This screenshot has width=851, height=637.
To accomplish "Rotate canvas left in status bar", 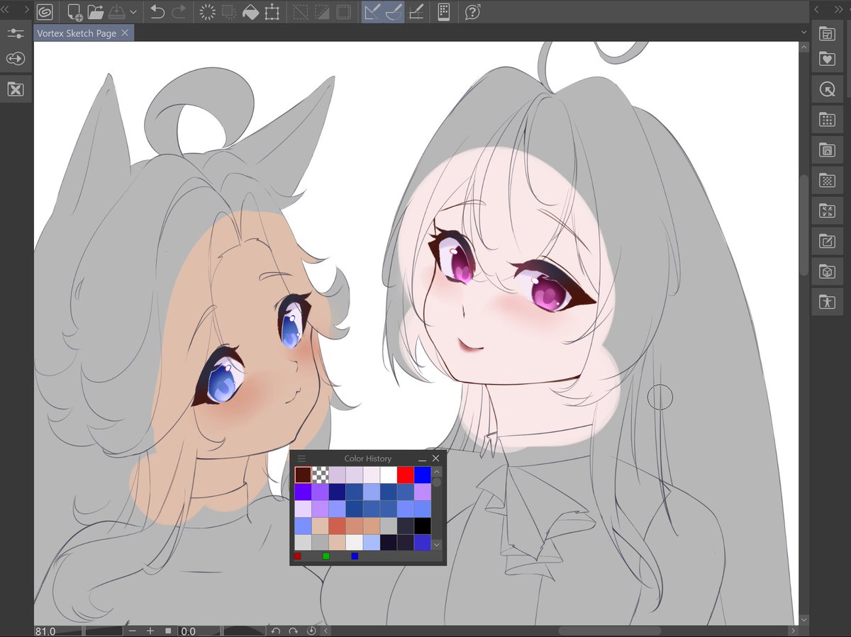I will [x=276, y=631].
